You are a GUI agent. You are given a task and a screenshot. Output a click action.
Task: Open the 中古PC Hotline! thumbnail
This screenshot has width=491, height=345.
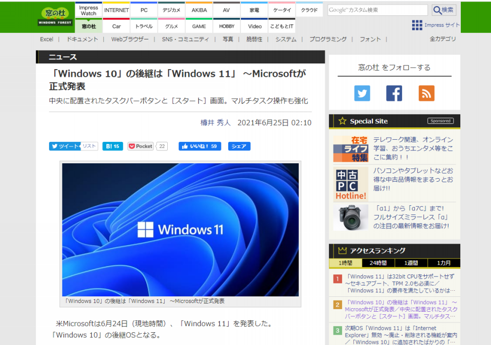[350, 184]
